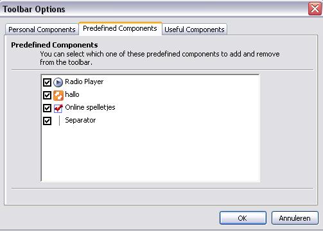Click the orange hallo component icon
This screenshot has height=231, width=323.
point(58,95)
